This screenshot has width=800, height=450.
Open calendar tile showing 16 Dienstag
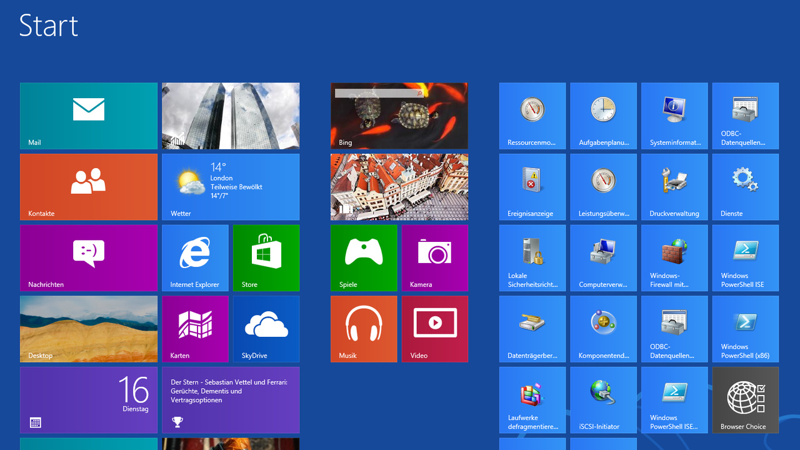click(89, 400)
